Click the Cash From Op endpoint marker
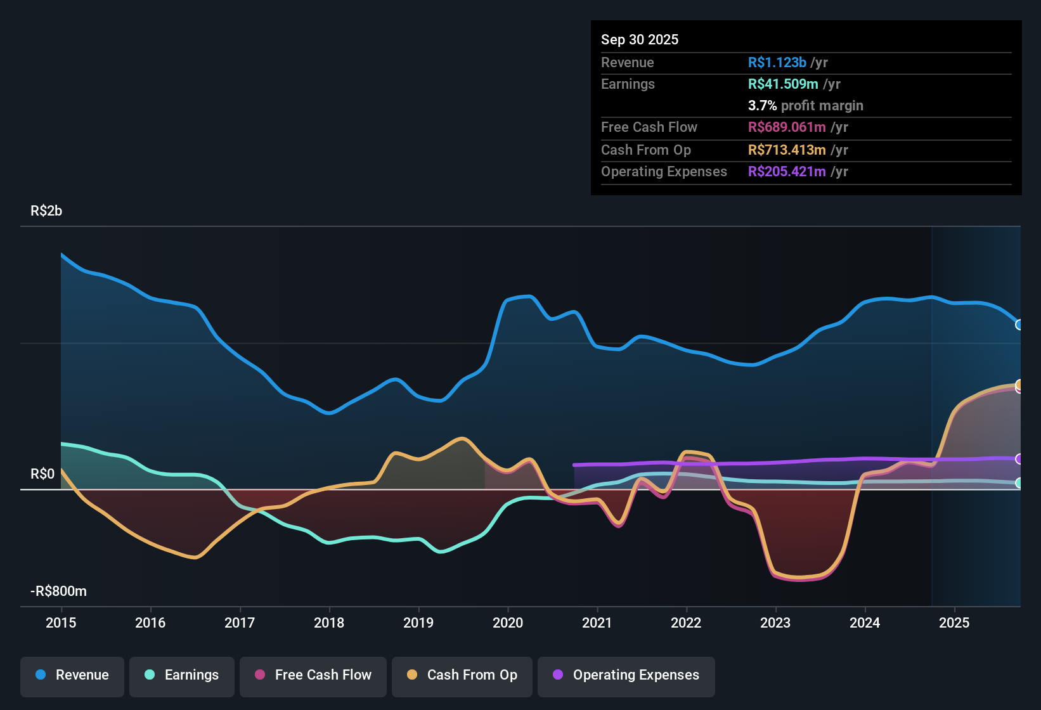1041x710 pixels. 1020,385
